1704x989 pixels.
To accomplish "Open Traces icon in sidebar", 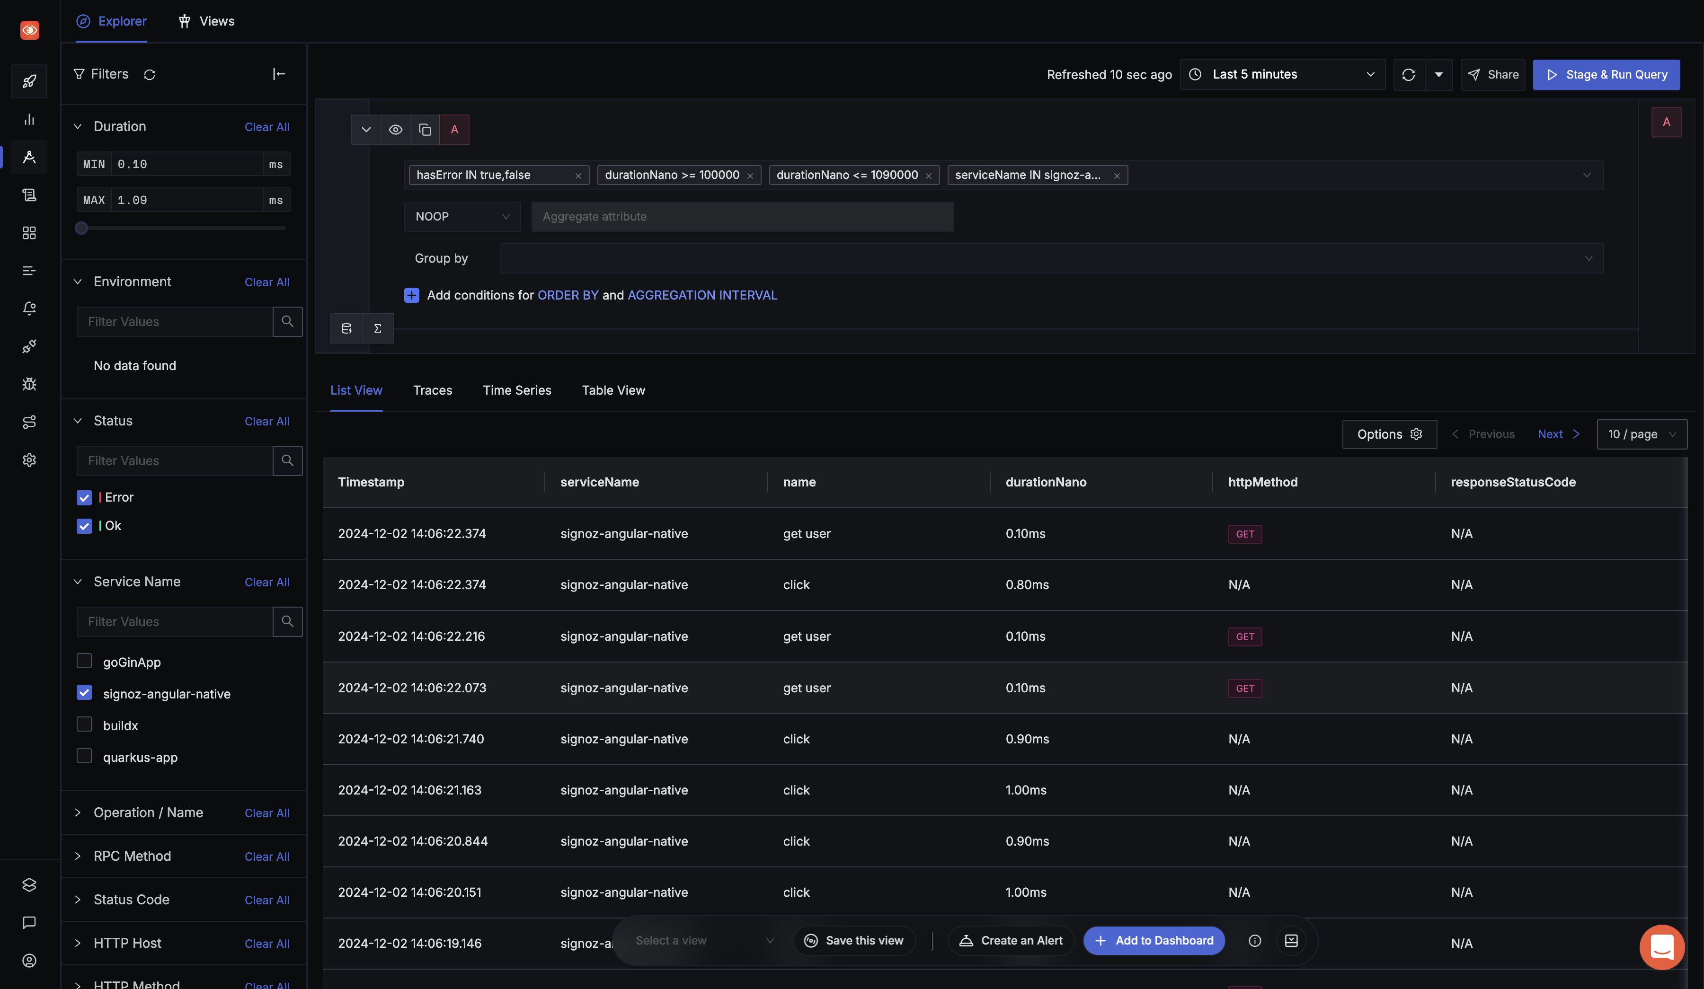I will (29, 158).
